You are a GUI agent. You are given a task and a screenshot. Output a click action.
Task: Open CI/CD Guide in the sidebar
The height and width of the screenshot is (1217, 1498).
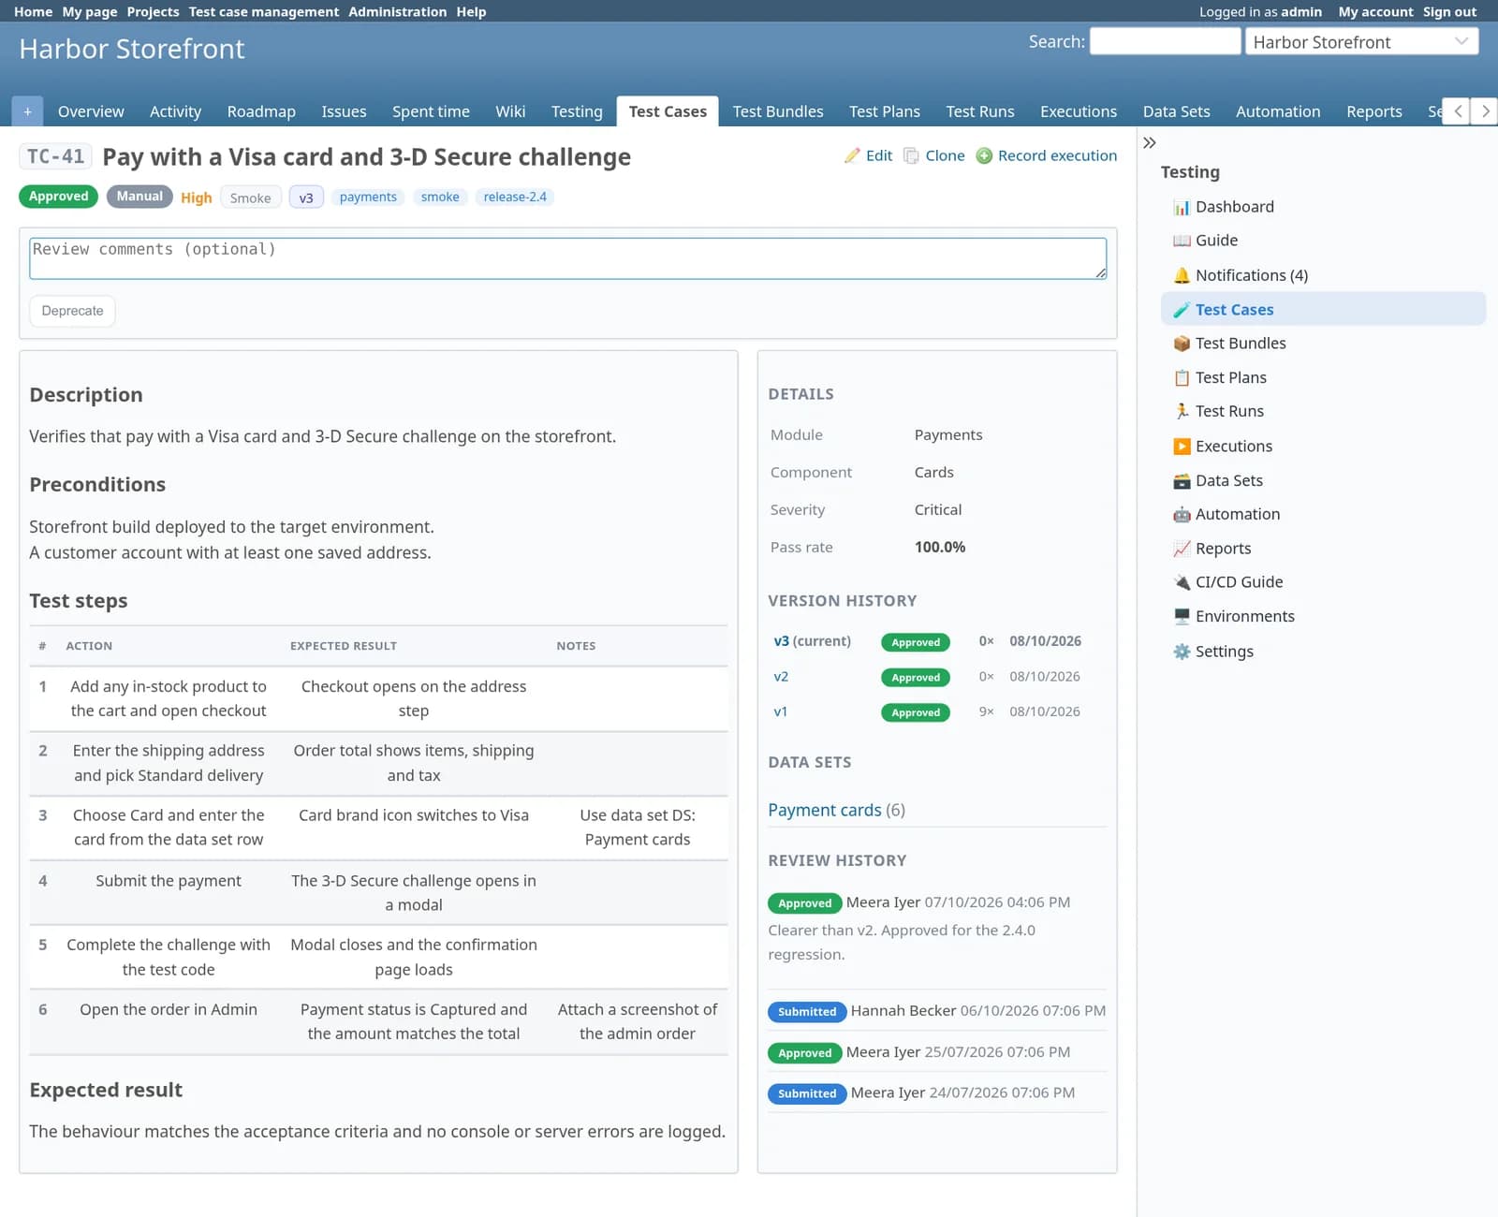point(1239,582)
